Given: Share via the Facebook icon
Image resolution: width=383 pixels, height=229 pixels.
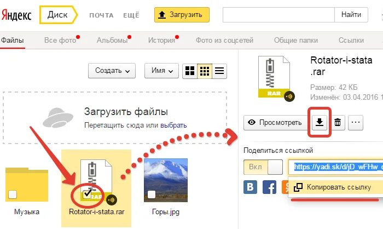Looking at the screenshot, I should pyautogui.click(x=269, y=187).
